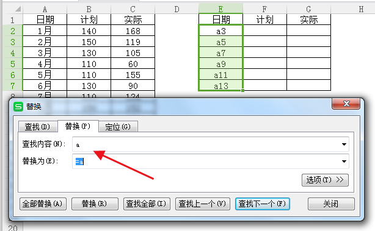Click cell containing a5

pos(220,41)
